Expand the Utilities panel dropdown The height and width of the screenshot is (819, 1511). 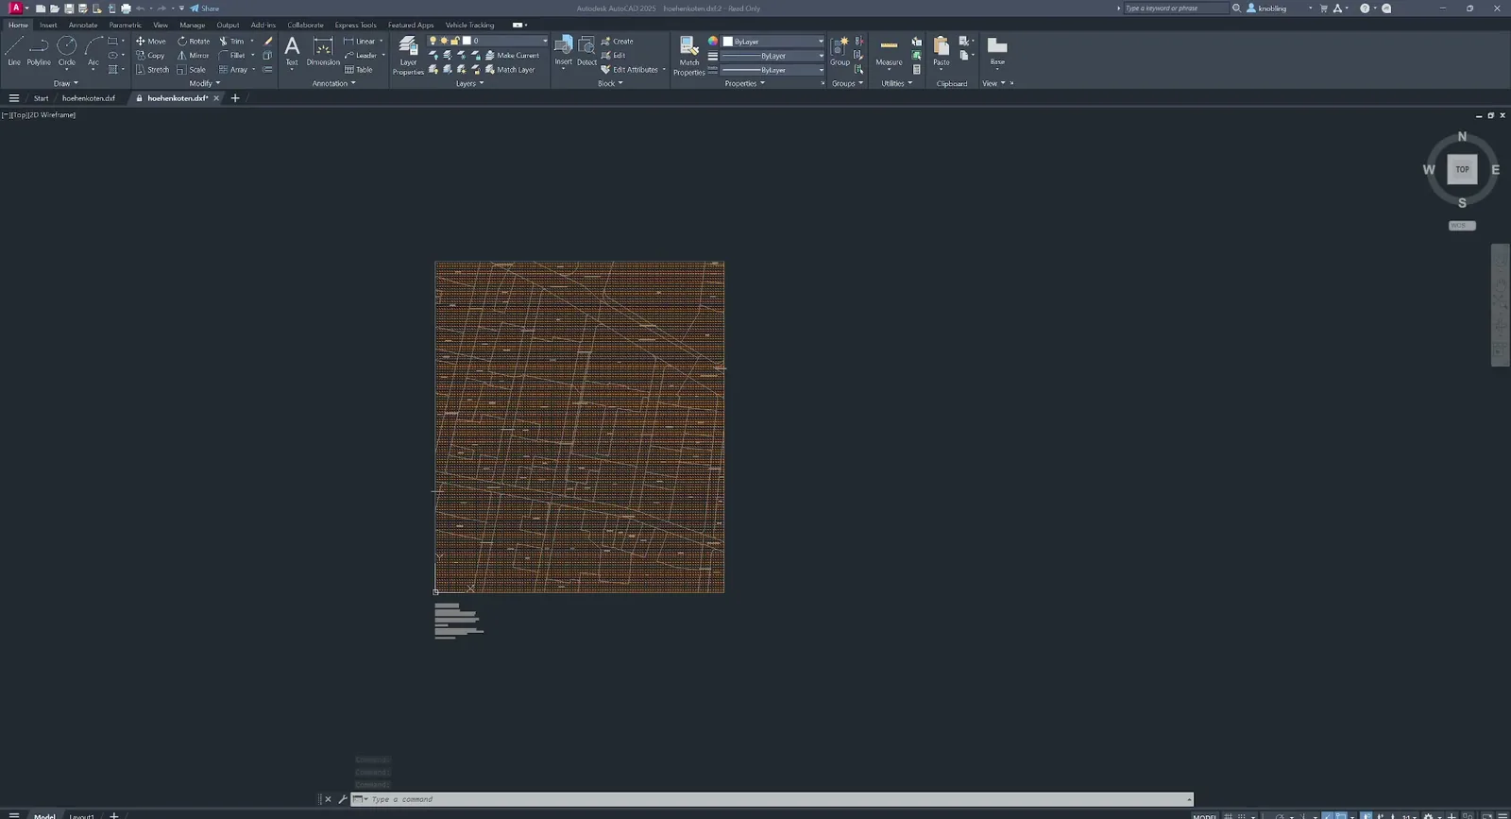coord(897,83)
